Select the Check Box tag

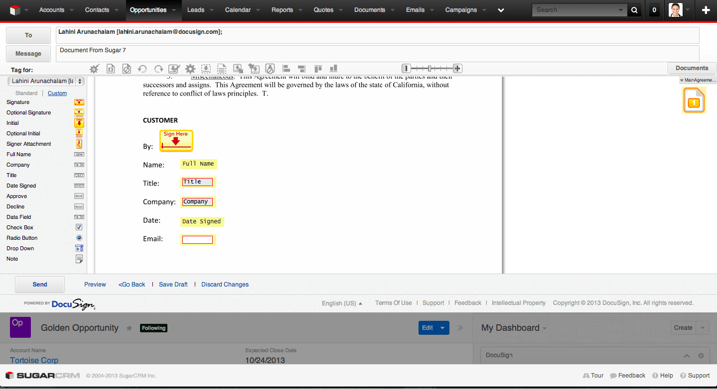click(x=79, y=227)
